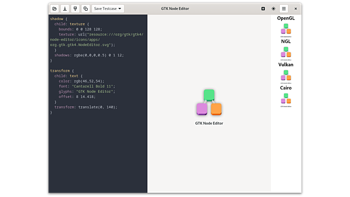Click the orange node in the preview
The width and height of the screenshot is (350, 197).
point(216,109)
